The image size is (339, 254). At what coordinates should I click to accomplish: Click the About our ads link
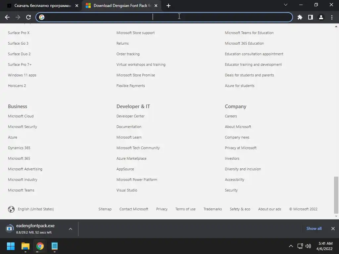coord(269,209)
